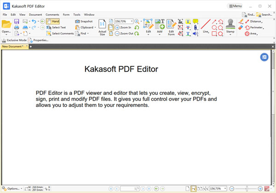
Task: Click the Perimeter measurement tool
Action: pos(254,28)
